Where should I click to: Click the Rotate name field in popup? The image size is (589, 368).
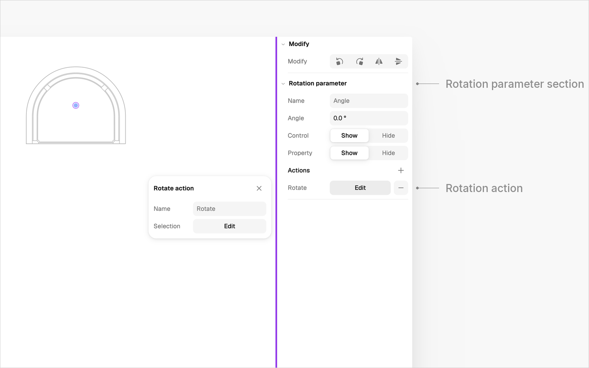(230, 209)
